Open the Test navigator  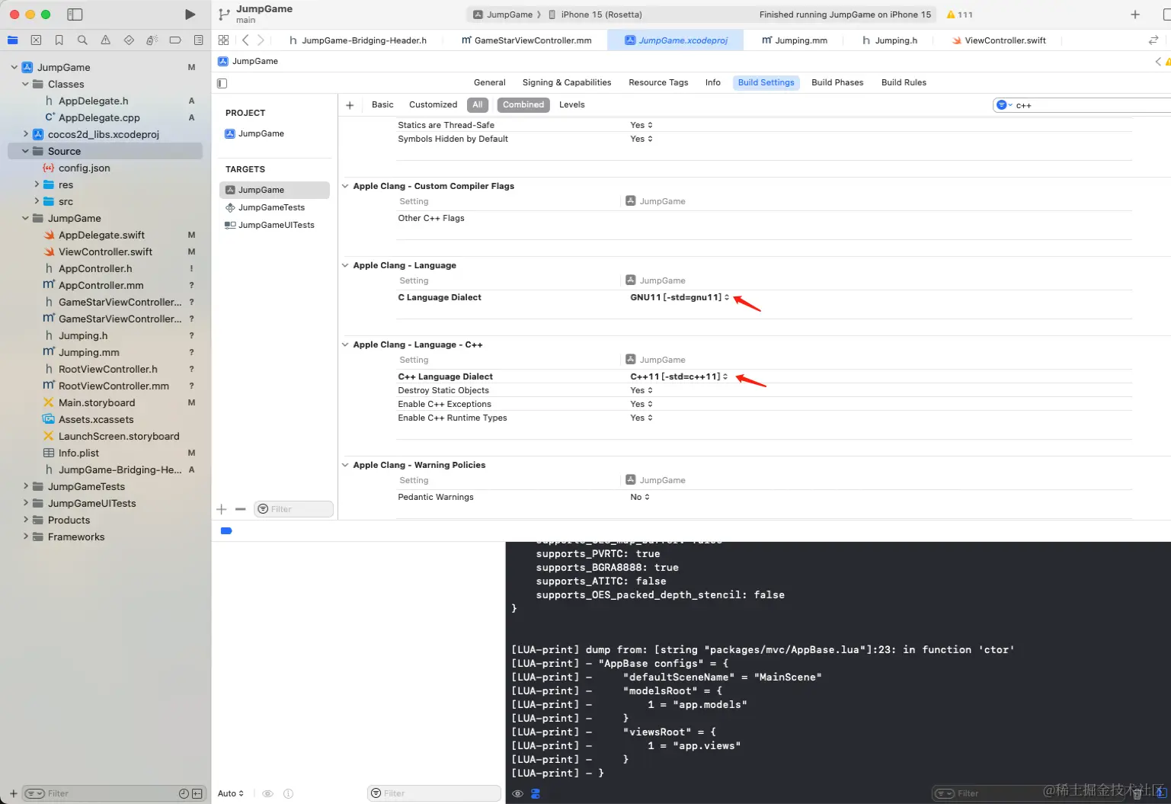click(x=129, y=40)
